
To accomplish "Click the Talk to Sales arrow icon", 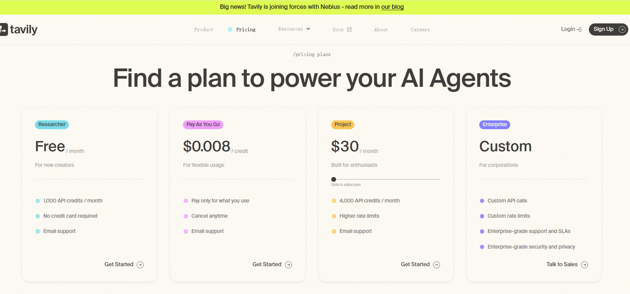I will [585, 265].
